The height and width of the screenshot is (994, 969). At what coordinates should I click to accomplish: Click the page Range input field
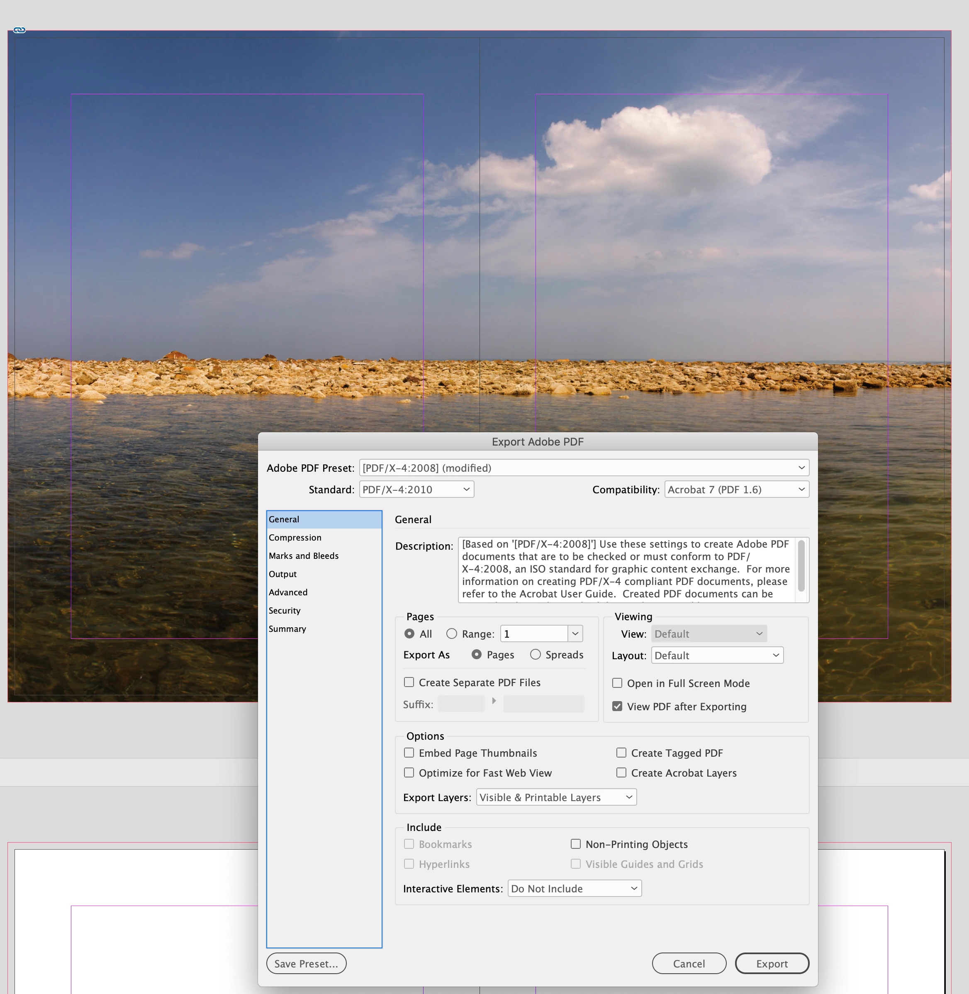(x=533, y=633)
